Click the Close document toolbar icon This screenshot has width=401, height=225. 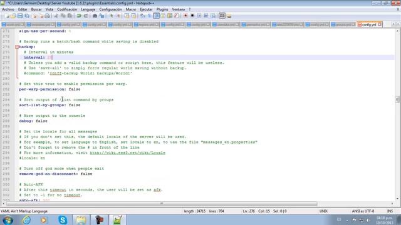34,16
